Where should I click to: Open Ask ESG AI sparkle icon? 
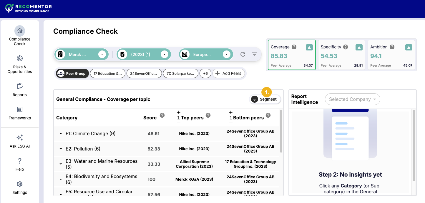pyautogui.click(x=20, y=138)
